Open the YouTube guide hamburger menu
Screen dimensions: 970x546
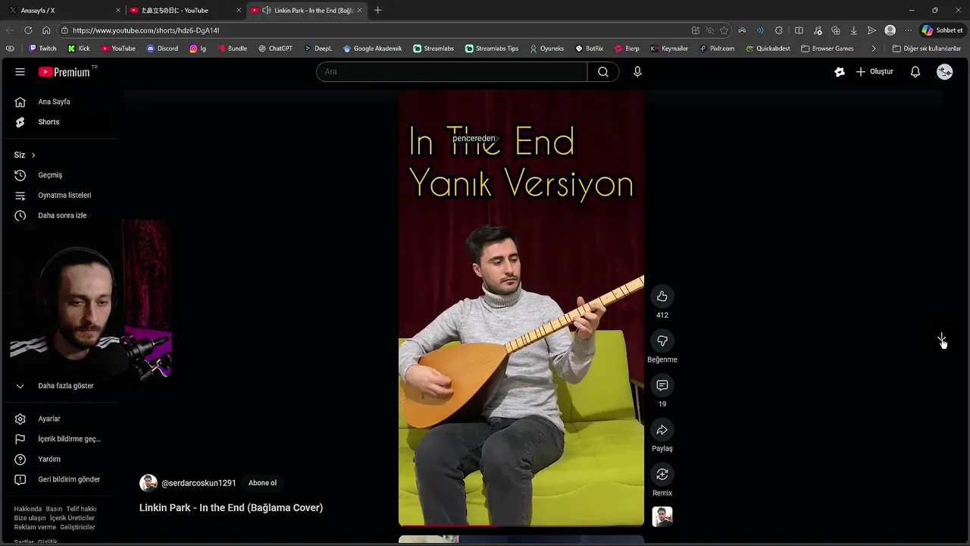point(20,71)
